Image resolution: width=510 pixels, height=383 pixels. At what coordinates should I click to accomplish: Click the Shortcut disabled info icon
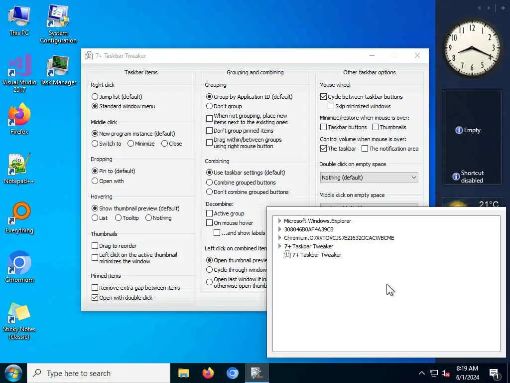click(456, 177)
